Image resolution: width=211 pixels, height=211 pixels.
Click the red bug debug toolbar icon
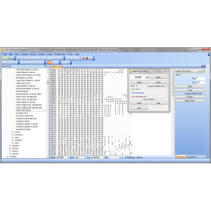(87, 58)
